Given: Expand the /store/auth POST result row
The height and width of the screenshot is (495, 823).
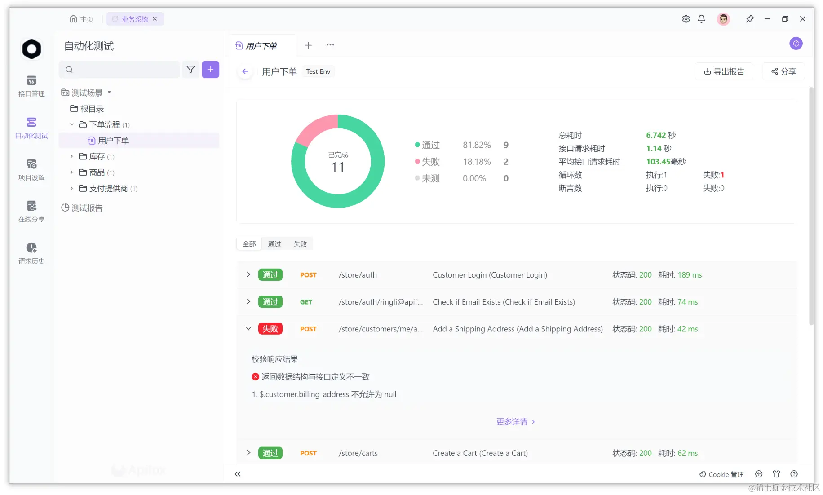Looking at the screenshot, I should pyautogui.click(x=248, y=274).
